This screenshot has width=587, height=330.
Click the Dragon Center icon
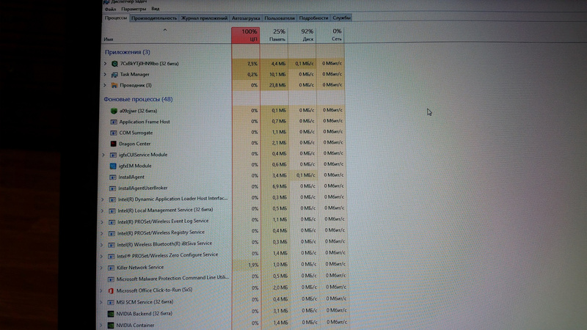[114, 144]
